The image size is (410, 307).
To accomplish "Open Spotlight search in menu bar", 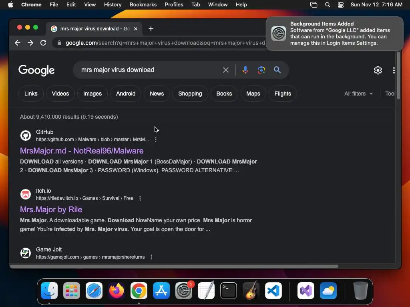I will (x=328, y=5).
